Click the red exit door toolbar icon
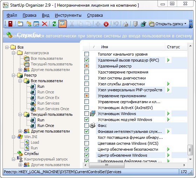 tap(10, 24)
